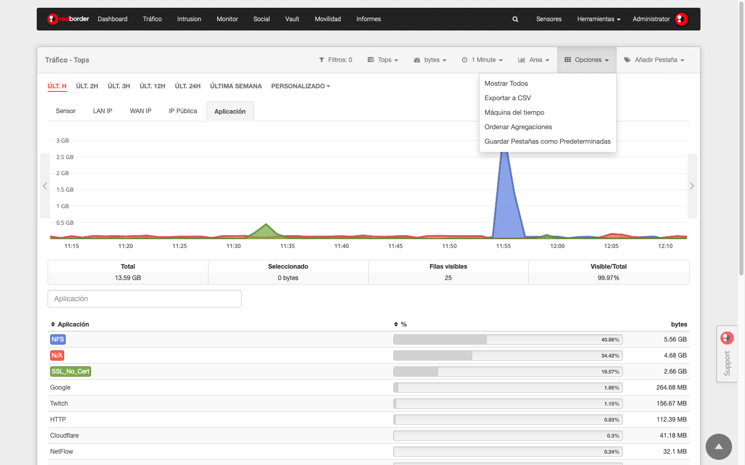The width and height of the screenshot is (745, 465).
Task: Select Guardar Pestañas como Predeterminadas
Action: tap(548, 142)
